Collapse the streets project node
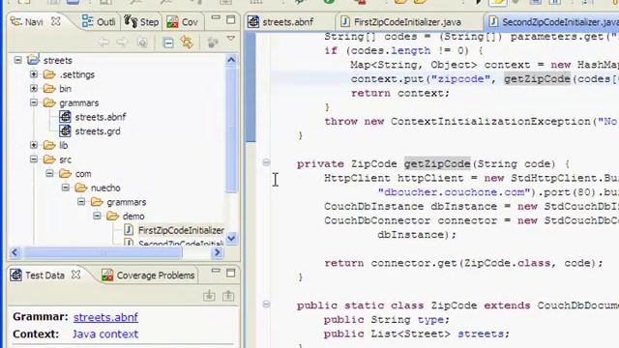Screen dimensions: 619x348 (17, 60)
